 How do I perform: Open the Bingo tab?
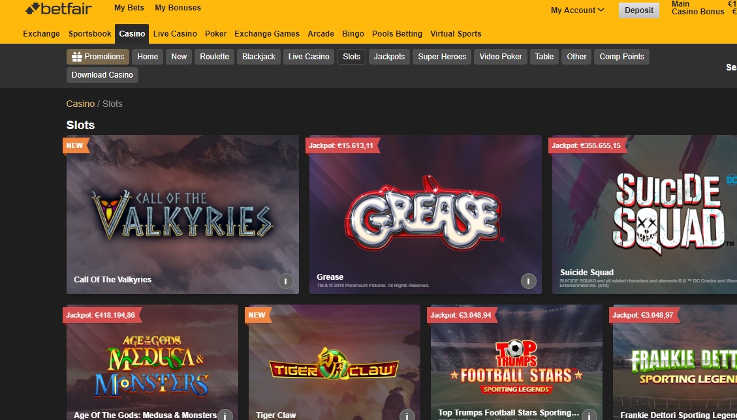point(353,34)
